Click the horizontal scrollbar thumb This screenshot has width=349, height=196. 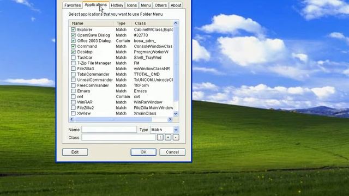coord(113,119)
